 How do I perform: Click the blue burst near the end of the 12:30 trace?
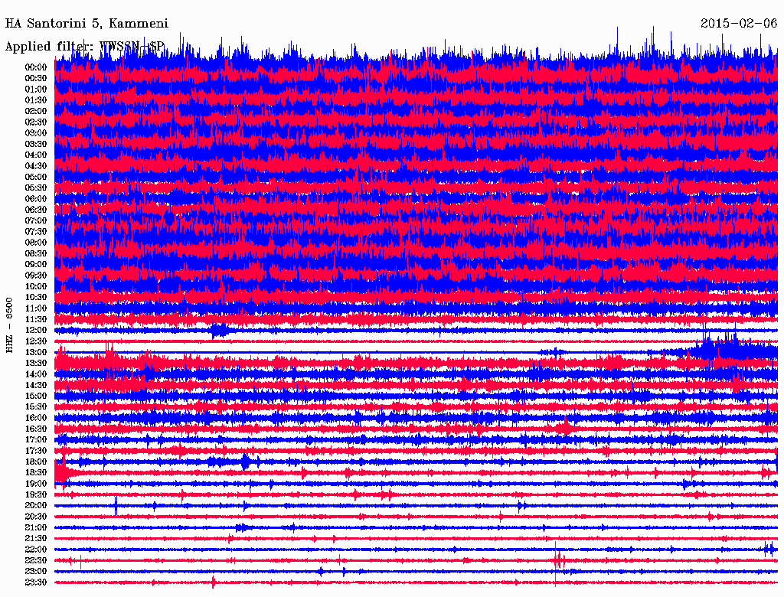click(730, 345)
